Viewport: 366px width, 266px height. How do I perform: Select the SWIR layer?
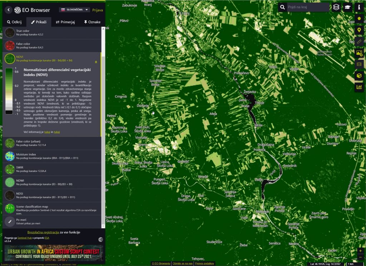(52, 169)
